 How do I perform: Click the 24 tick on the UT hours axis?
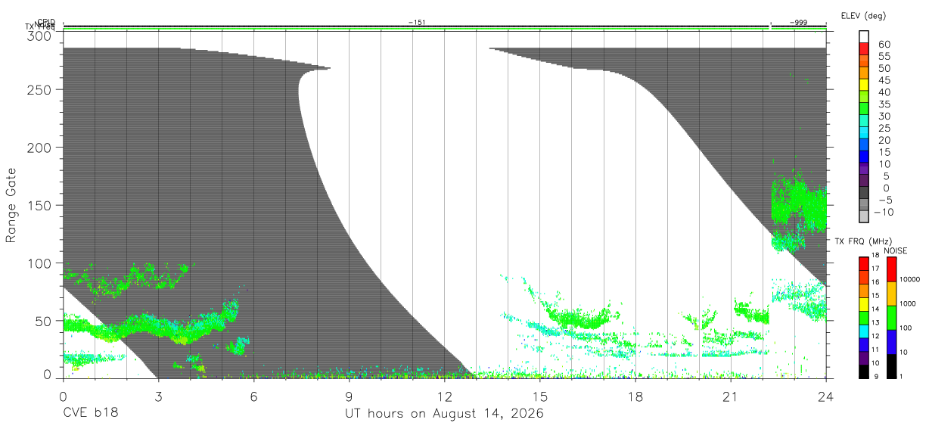(x=825, y=397)
